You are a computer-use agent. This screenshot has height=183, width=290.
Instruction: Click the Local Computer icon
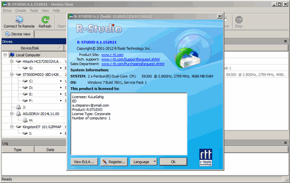point(12,55)
